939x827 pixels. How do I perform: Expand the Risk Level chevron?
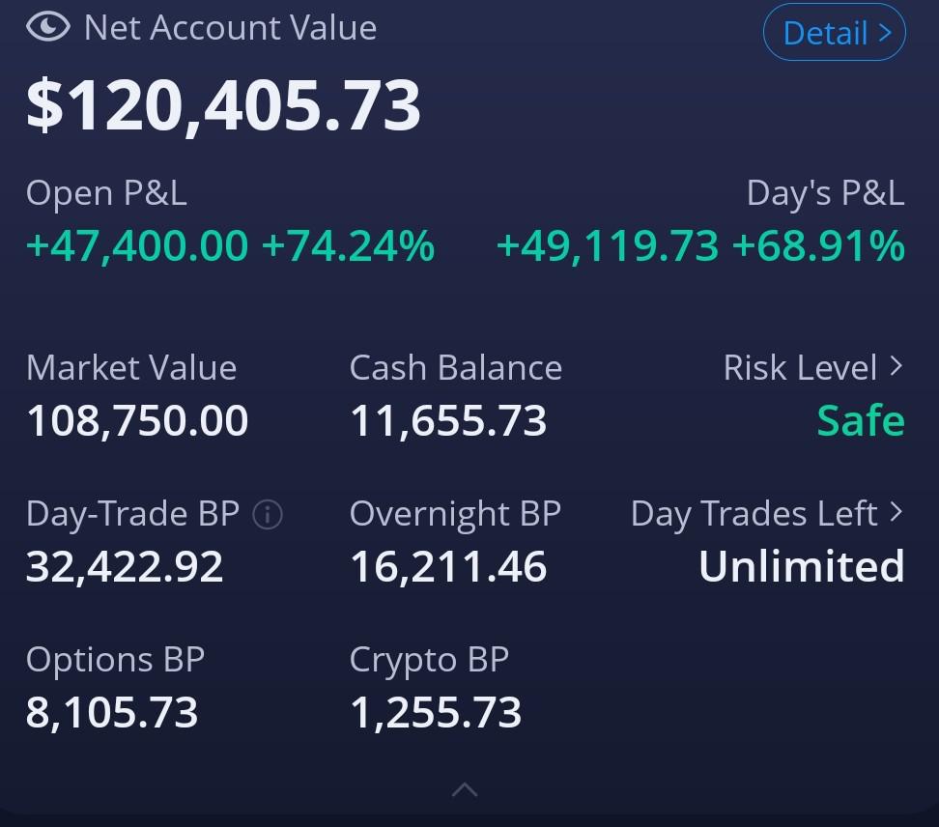coord(896,366)
